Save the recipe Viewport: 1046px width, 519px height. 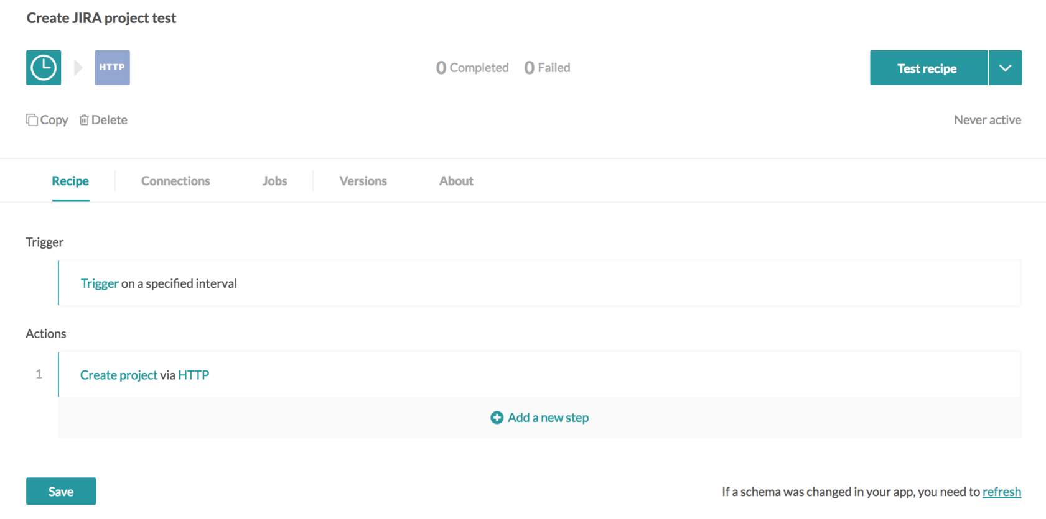pos(61,491)
